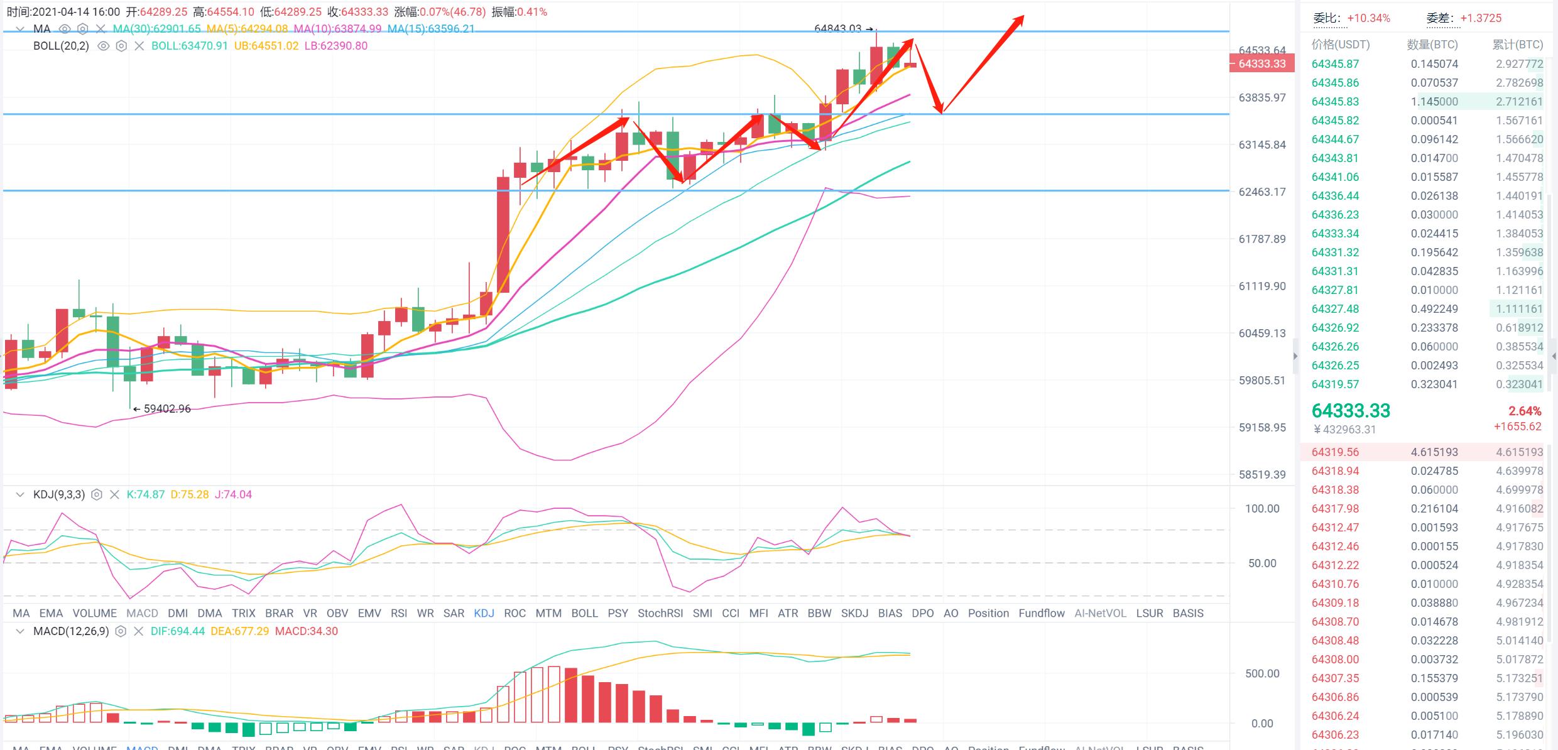The image size is (1558, 750).
Task: Select ask price 64345.87 in order book
Action: [x=1335, y=64]
